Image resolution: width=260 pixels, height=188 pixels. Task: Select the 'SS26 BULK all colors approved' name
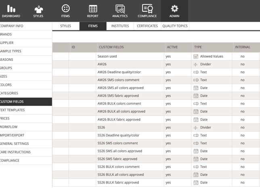[121, 175]
